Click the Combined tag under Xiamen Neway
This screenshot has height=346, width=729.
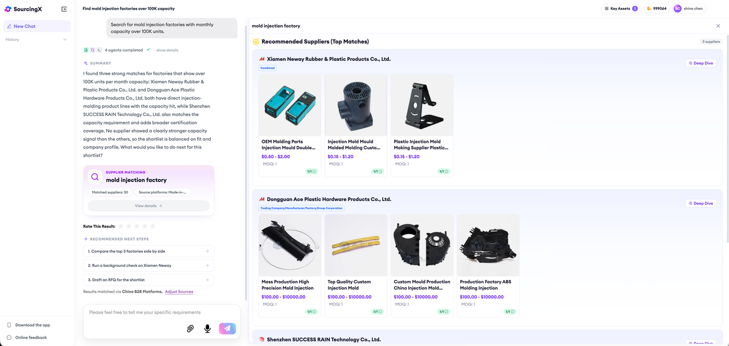click(268, 68)
